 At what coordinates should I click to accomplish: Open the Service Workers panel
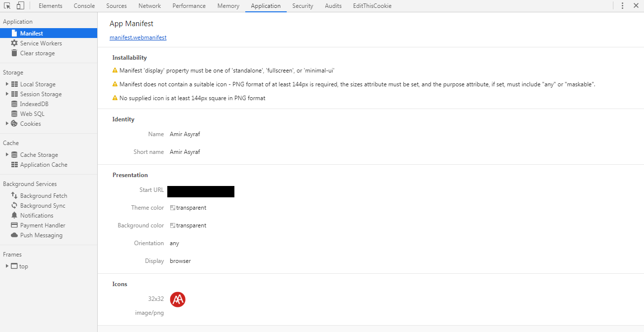tap(41, 43)
